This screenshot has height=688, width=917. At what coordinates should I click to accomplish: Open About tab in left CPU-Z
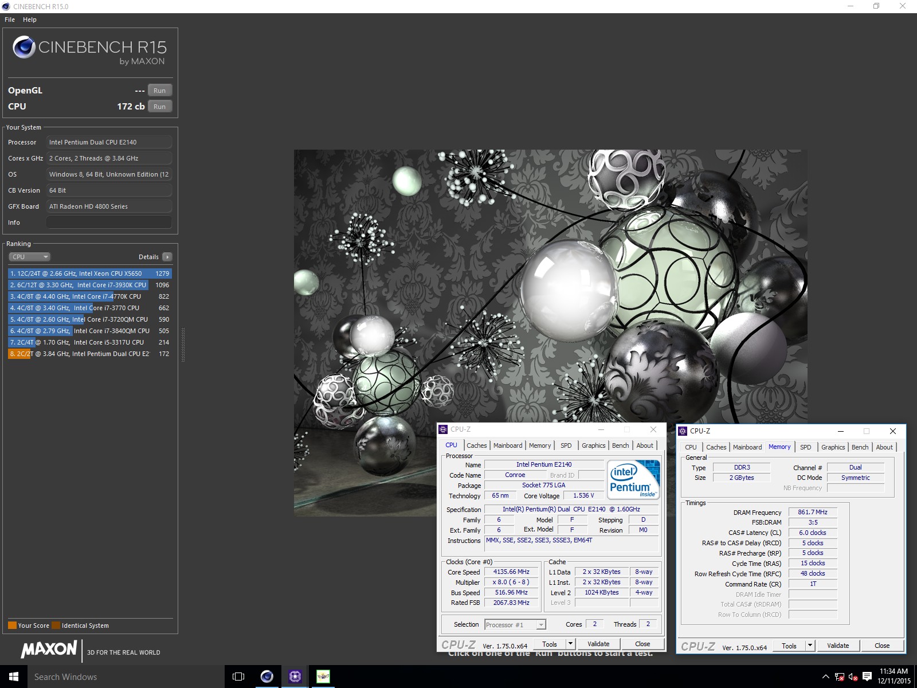(x=645, y=445)
